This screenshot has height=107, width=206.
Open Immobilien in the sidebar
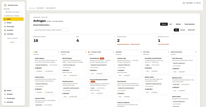[13, 30]
